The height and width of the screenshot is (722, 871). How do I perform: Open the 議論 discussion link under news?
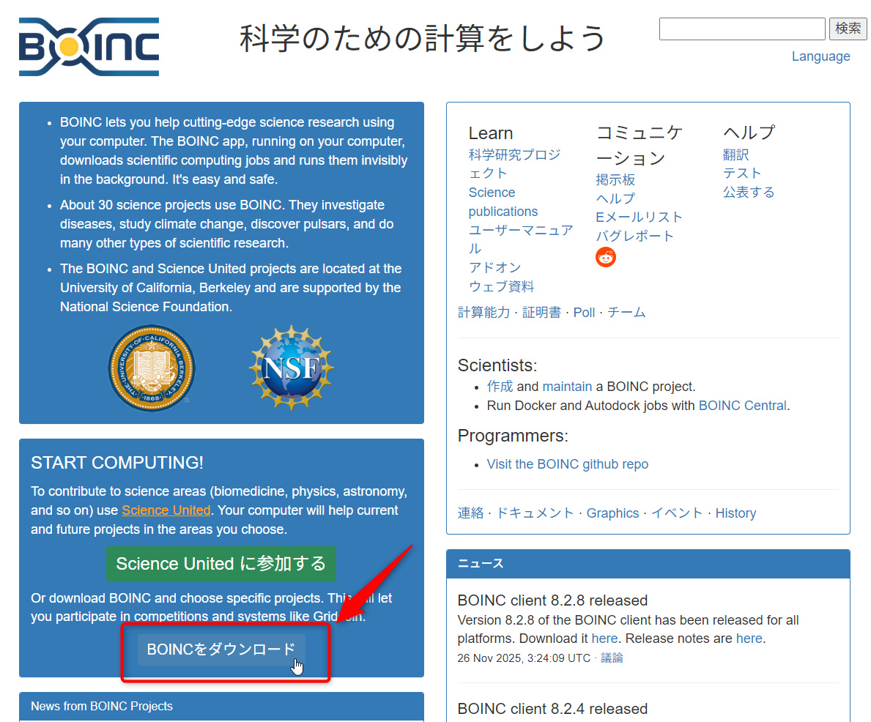[x=612, y=658]
